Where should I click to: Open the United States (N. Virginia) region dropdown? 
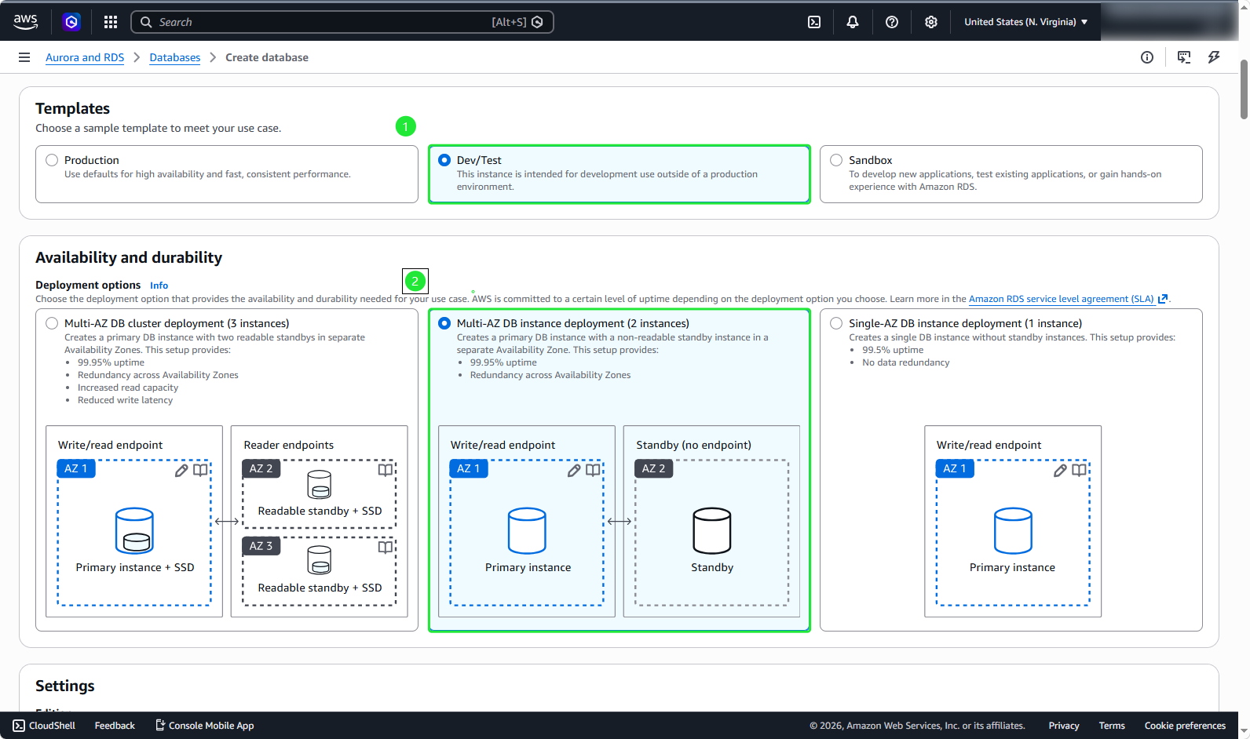[x=1025, y=22]
